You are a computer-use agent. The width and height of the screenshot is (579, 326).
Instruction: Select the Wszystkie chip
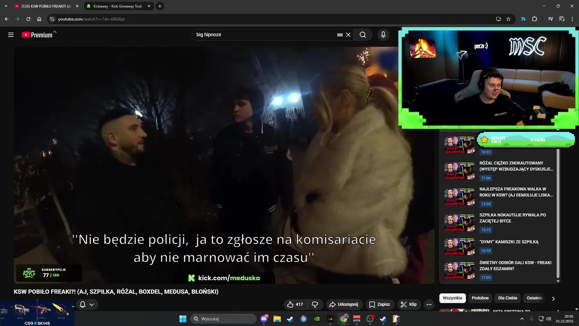point(452,298)
